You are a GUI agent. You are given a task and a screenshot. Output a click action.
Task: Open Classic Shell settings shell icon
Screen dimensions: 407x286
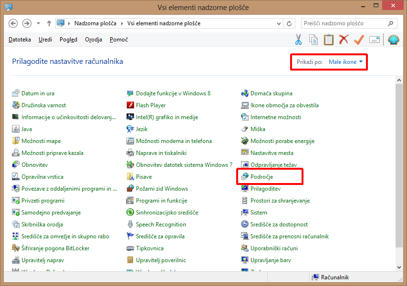(x=394, y=40)
